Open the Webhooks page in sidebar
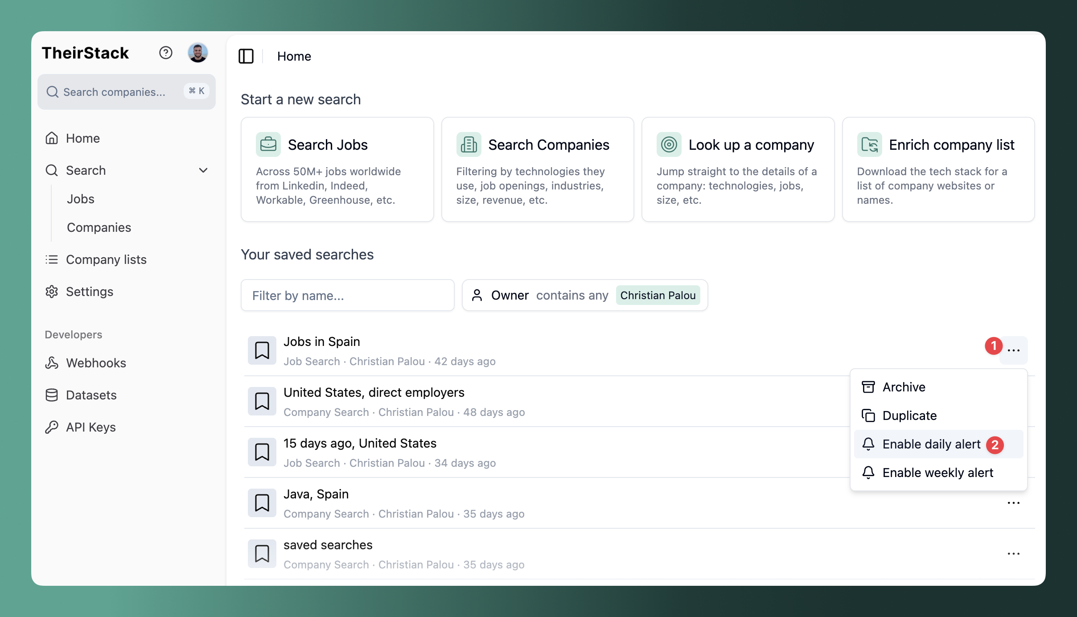Viewport: 1077px width, 617px height. tap(96, 363)
